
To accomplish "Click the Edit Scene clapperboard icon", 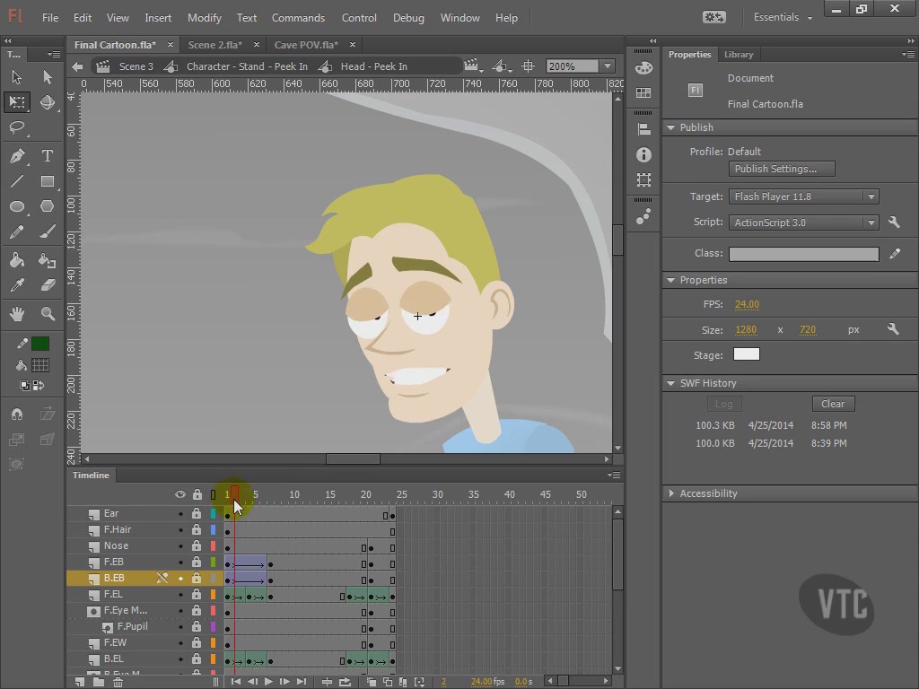I will click(472, 66).
